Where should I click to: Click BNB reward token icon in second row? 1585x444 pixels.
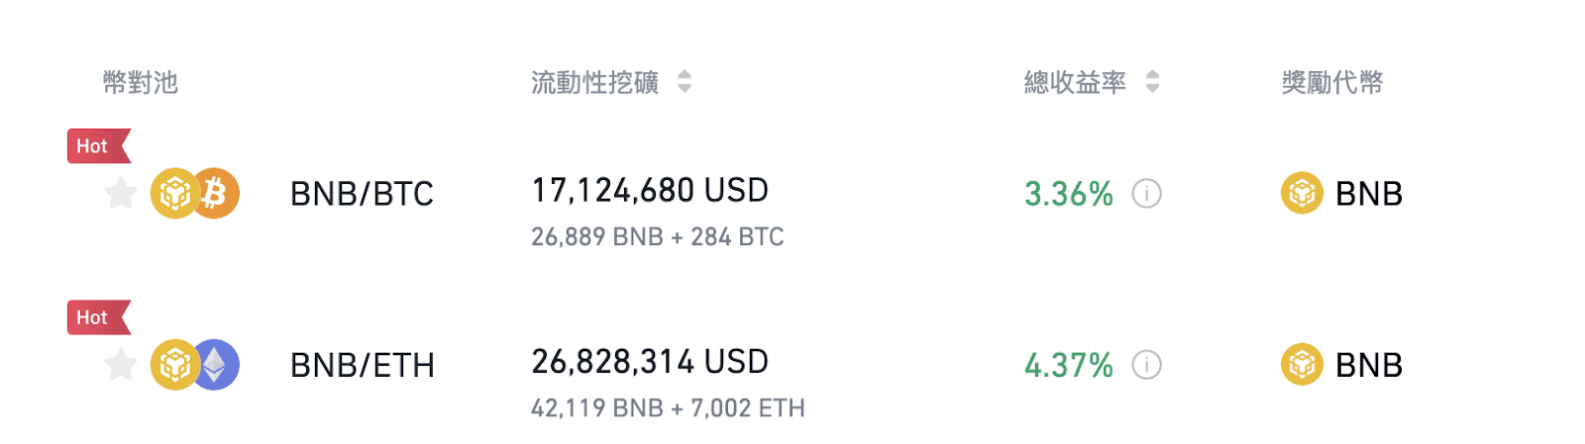click(x=1302, y=365)
